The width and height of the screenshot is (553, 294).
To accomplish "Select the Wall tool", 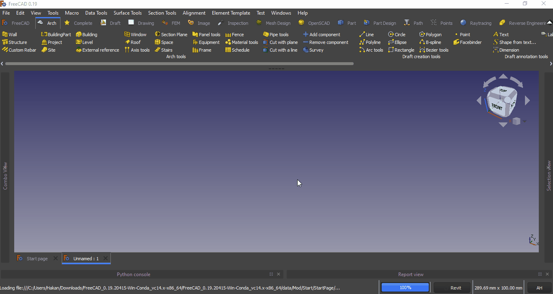I will click(10, 35).
